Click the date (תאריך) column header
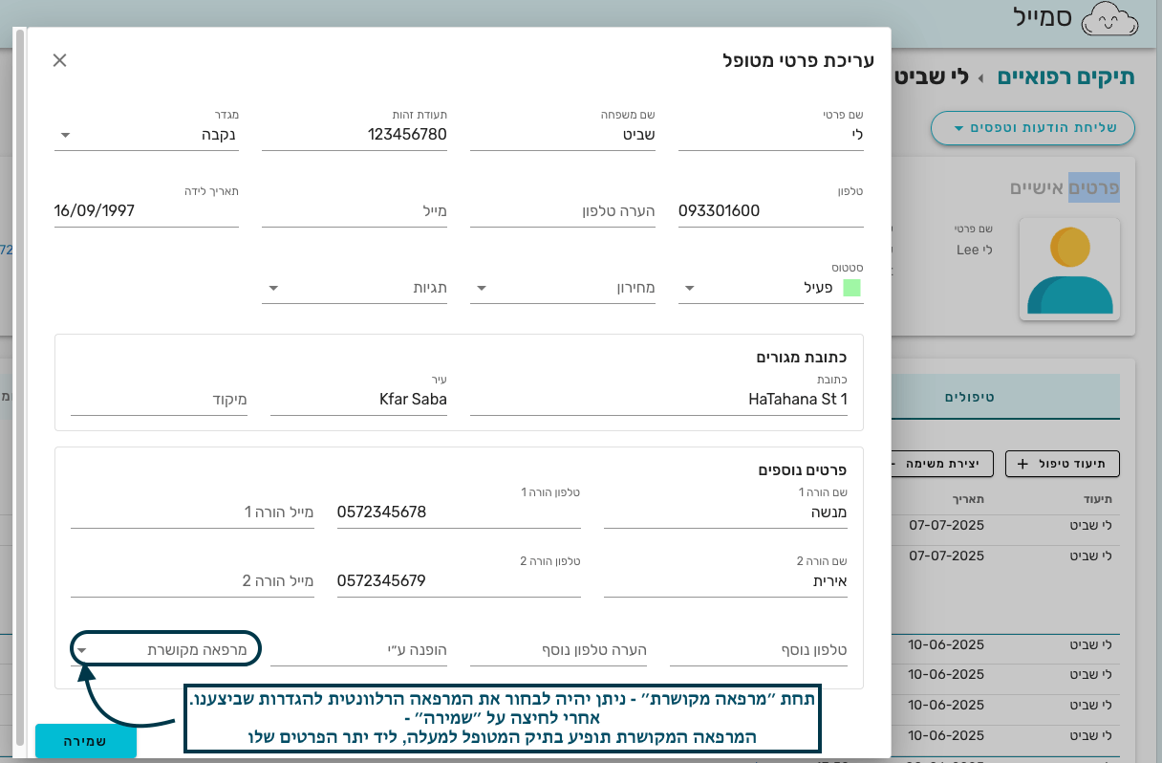The width and height of the screenshot is (1162, 763). [967, 499]
